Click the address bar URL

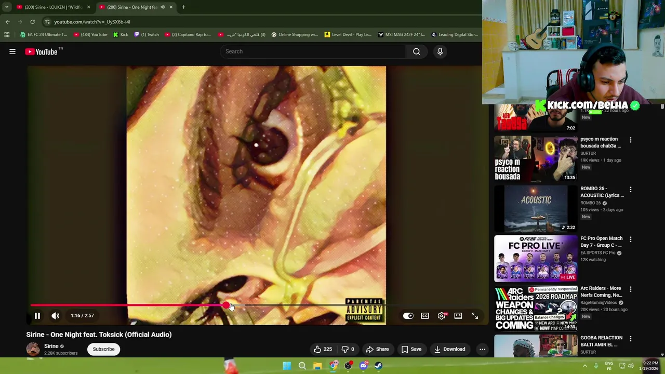coord(92,22)
